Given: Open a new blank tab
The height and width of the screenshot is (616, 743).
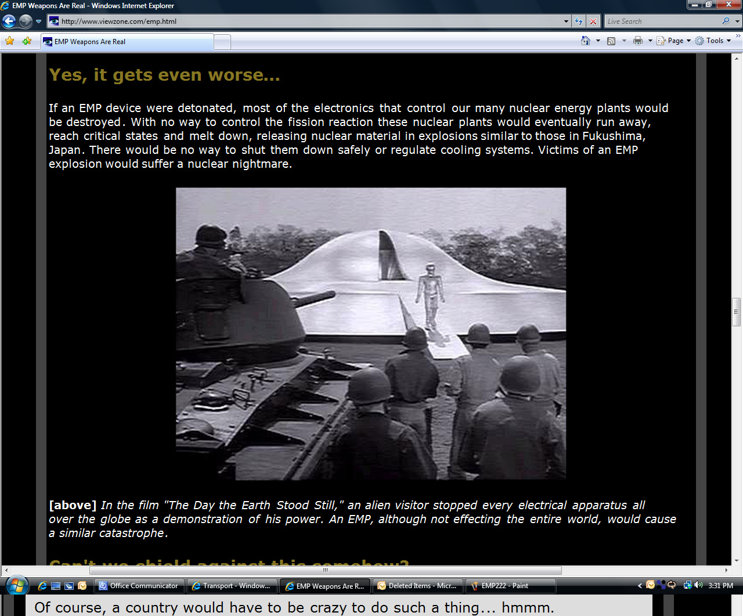Looking at the screenshot, I should click(222, 42).
